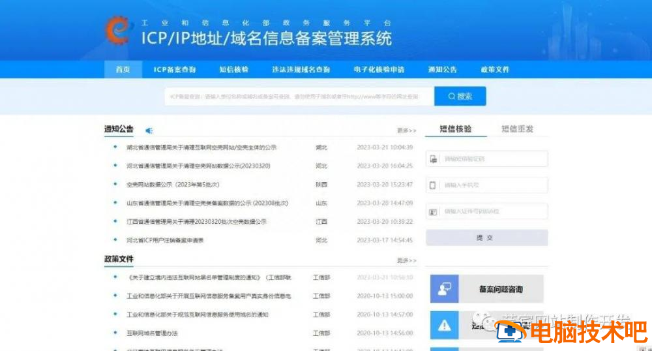
Task: Click 更多>> in the 政策文件 section
Action: point(406,261)
